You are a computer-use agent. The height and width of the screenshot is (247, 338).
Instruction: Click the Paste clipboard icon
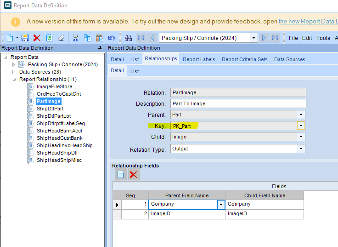99,38
